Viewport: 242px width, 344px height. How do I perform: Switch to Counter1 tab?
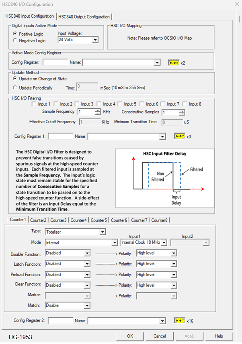(18, 220)
